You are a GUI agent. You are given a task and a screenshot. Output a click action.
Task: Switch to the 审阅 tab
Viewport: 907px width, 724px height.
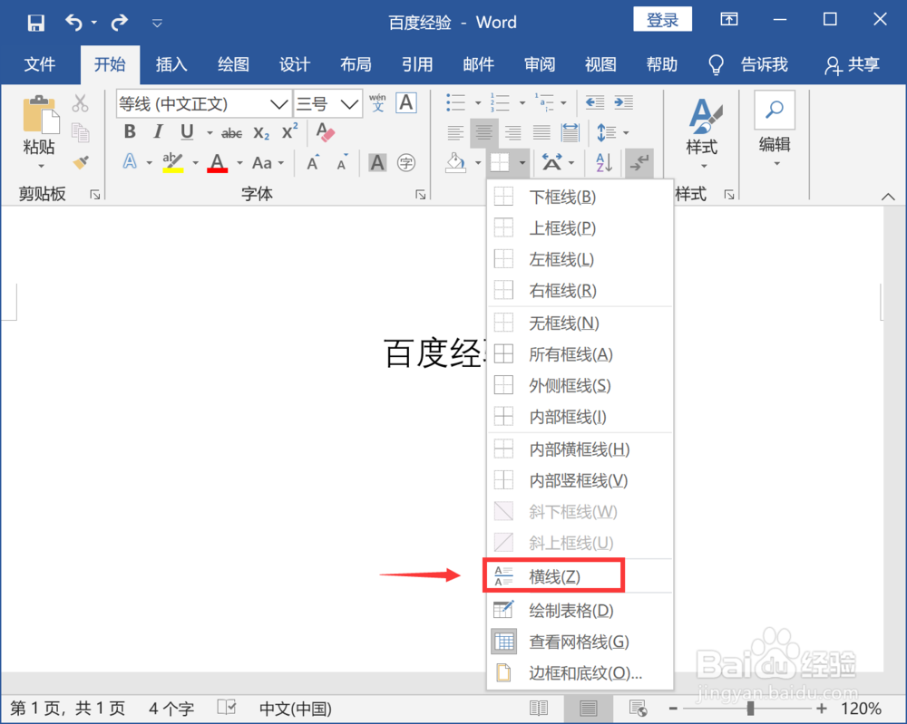[540, 64]
